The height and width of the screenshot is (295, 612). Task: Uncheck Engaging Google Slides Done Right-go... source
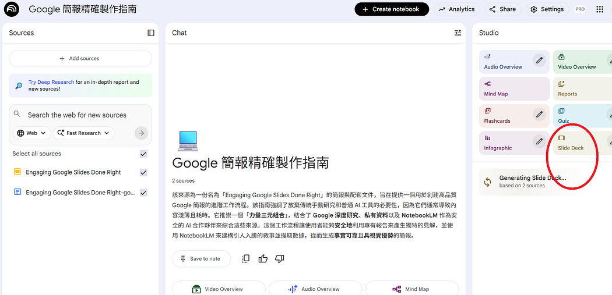143,193
